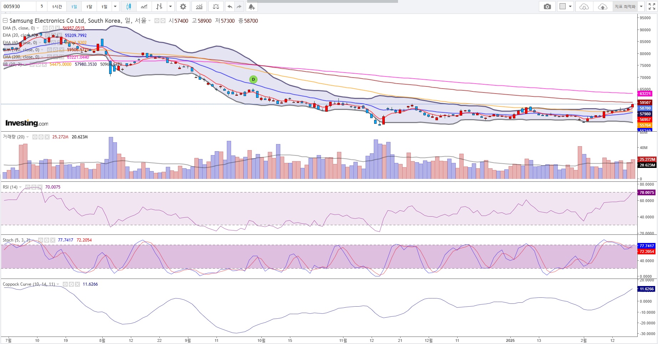
Task: Expand drawing tools bar style dropdown arrow
Action: tap(170, 6)
